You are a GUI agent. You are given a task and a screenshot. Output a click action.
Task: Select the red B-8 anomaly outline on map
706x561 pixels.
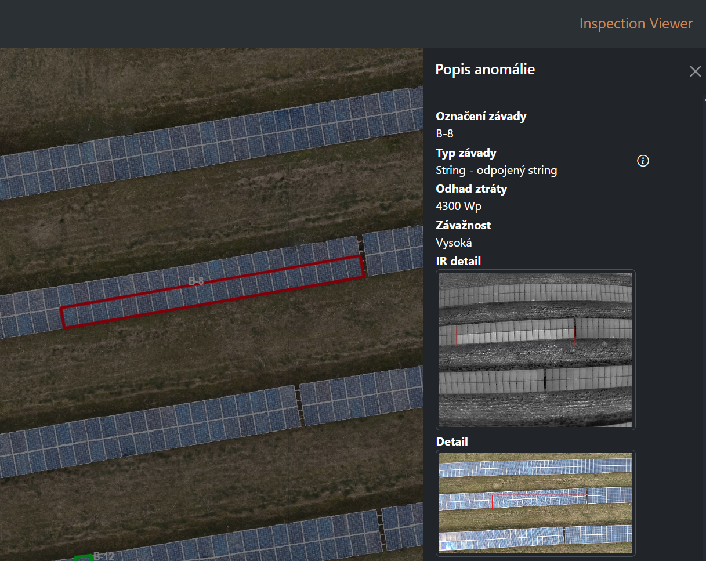(212, 292)
